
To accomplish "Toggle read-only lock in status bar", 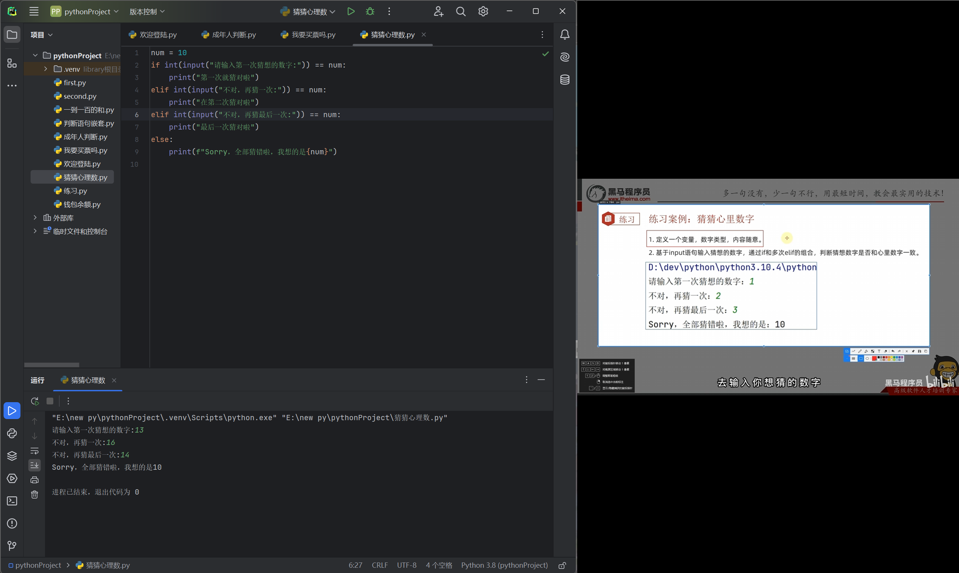I will [562, 565].
